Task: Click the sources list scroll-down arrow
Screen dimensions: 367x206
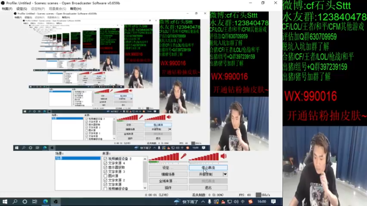Action: click(x=145, y=188)
